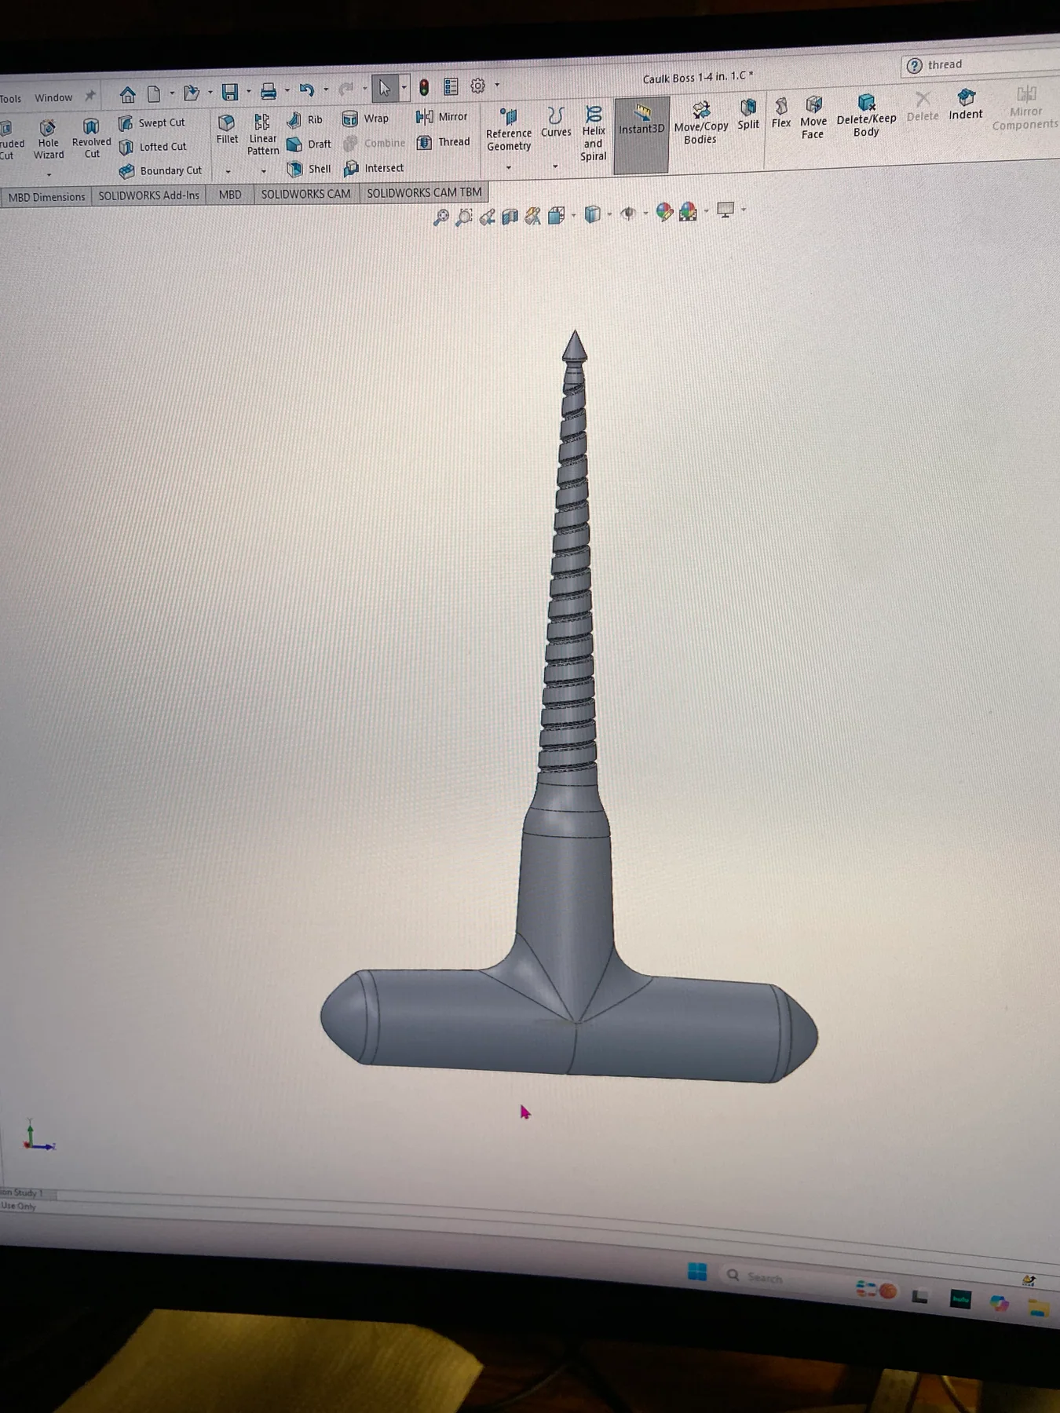Image resolution: width=1060 pixels, height=1413 pixels.
Task: Print using the printer icon
Action: [x=269, y=92]
